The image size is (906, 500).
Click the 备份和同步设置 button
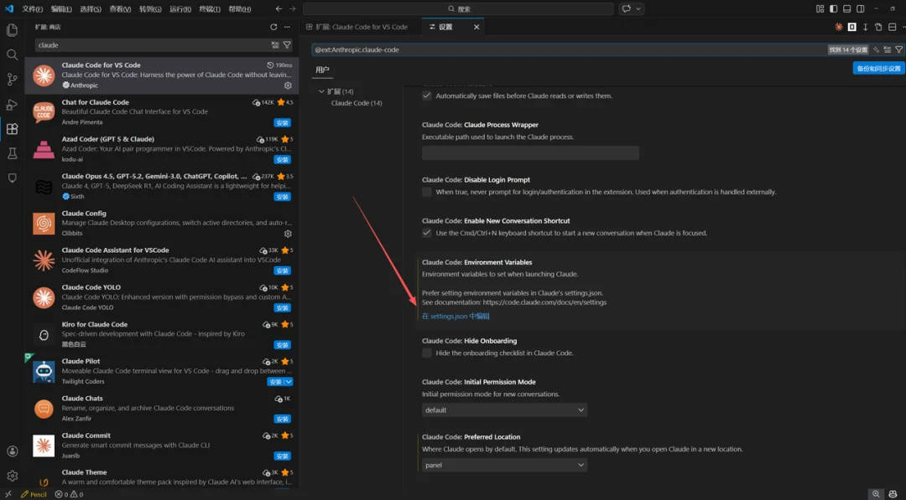pyautogui.click(x=878, y=69)
